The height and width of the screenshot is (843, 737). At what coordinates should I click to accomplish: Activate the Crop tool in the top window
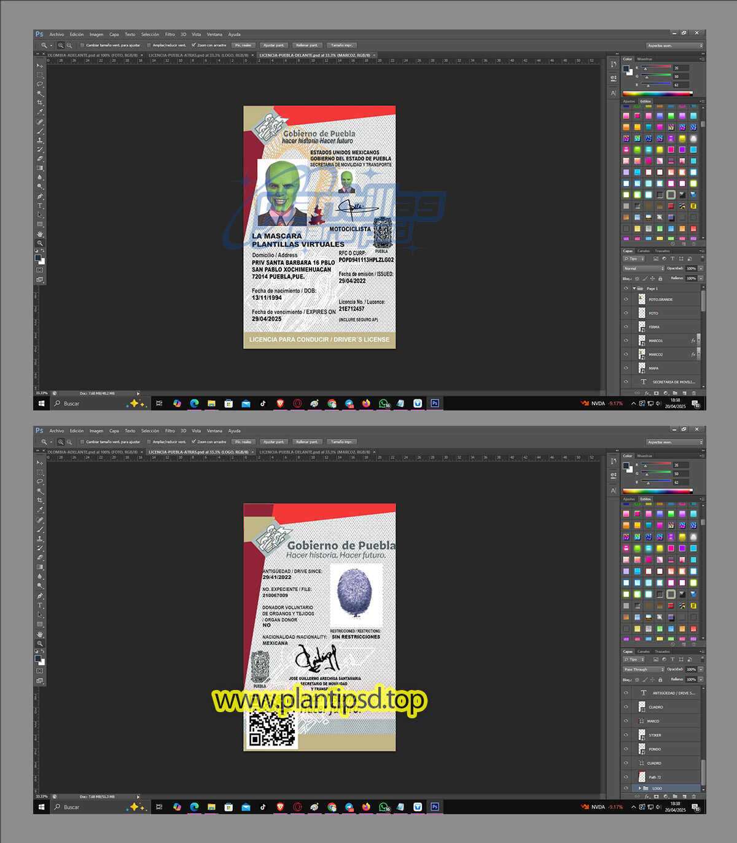pos(40,103)
